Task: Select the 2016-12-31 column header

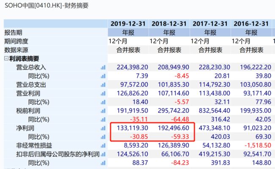Action: pos(251,24)
